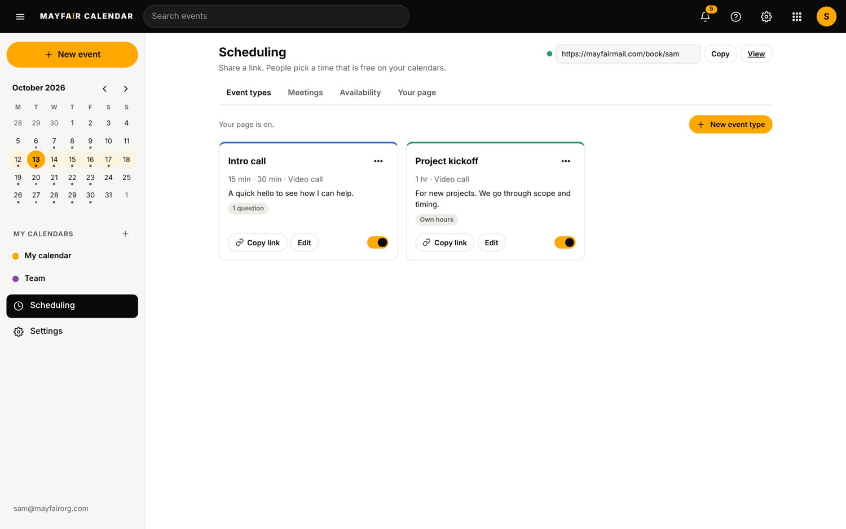Click New event type button
Viewport: 846px width, 529px height.
tap(730, 125)
